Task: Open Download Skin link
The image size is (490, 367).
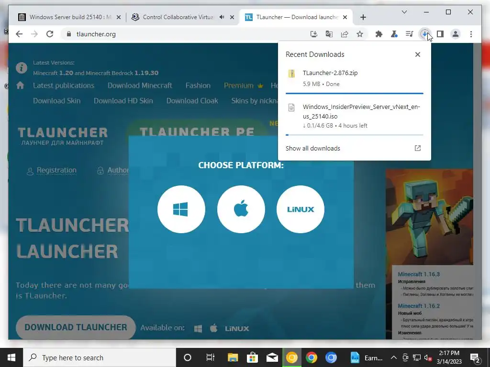Action: click(x=56, y=101)
